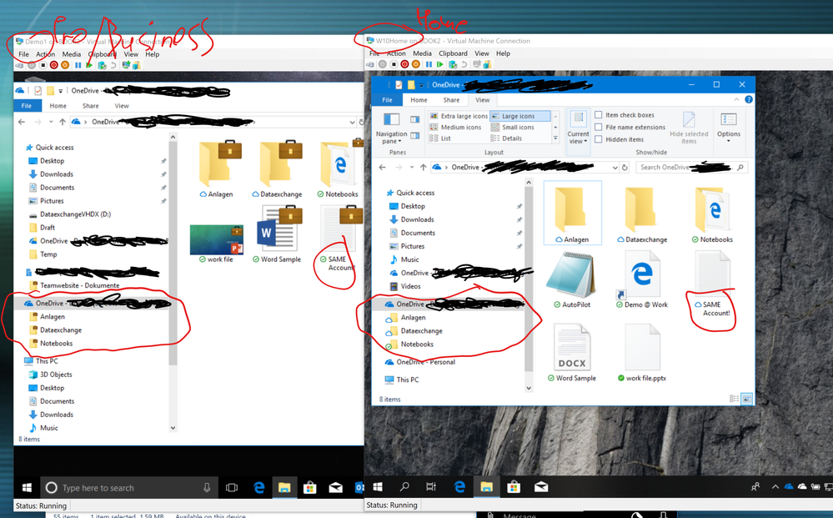Pause the W10Home virtual machine
833x518 pixels.
(429, 64)
